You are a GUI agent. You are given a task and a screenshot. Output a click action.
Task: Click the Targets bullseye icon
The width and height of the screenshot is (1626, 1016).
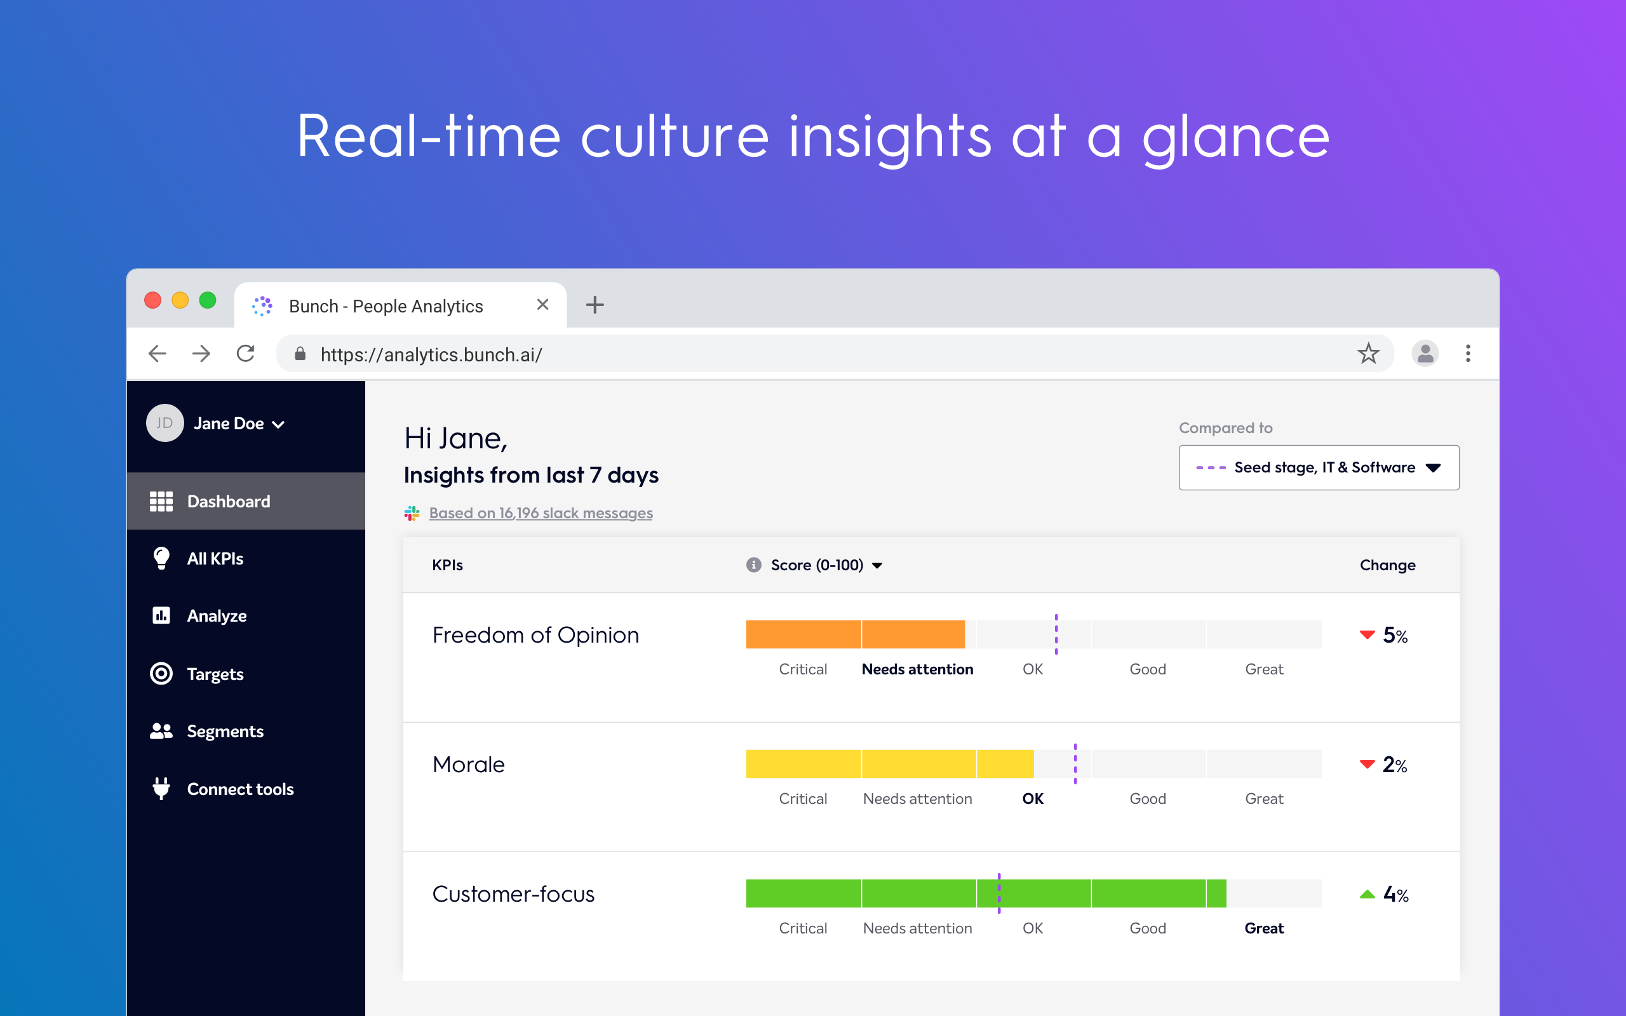pos(161,673)
